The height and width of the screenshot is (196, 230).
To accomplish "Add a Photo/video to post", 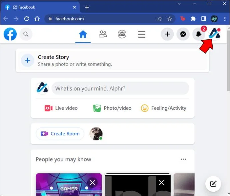I will [x=112, y=108].
